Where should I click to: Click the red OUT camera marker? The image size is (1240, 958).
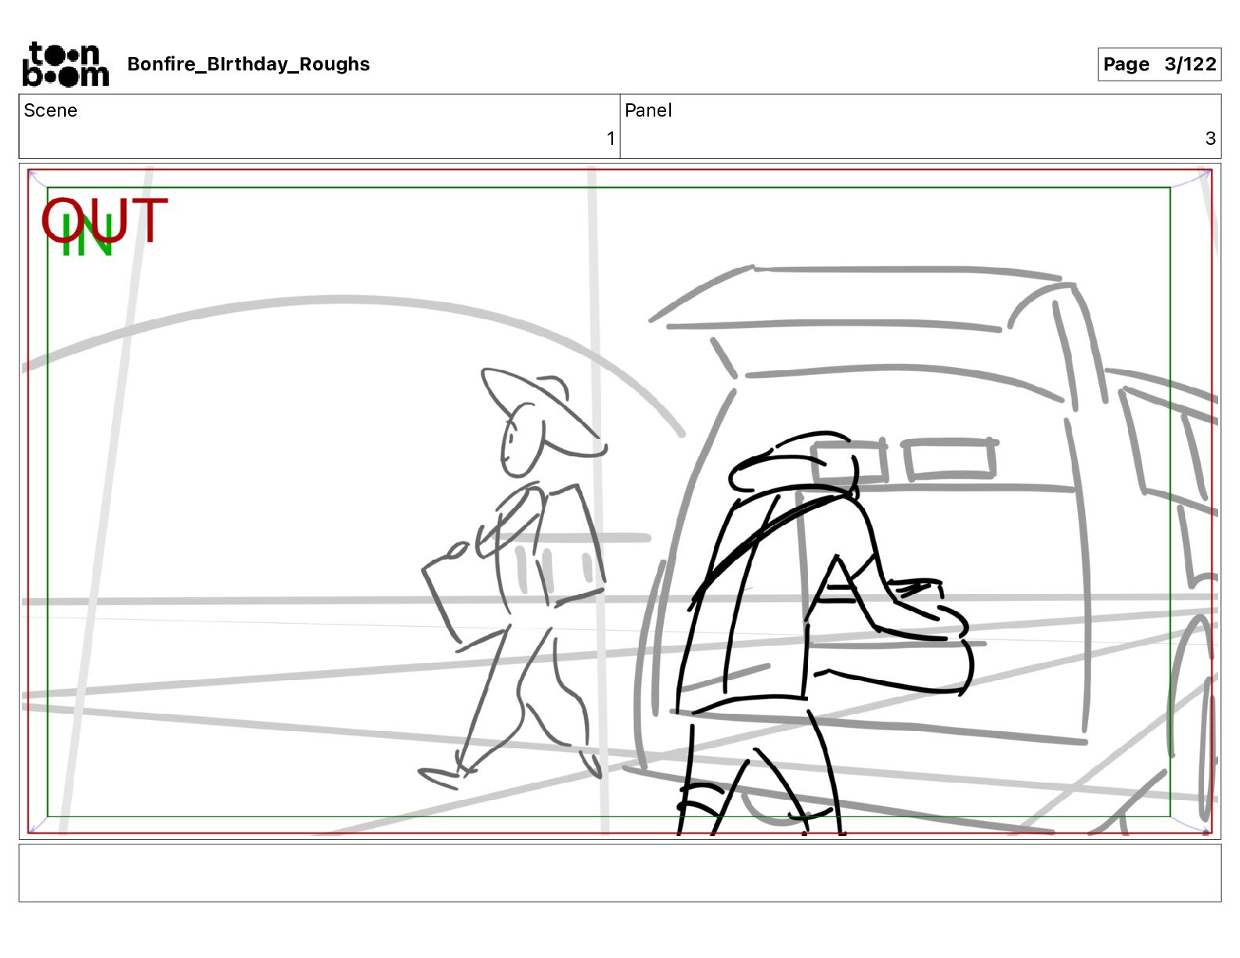tap(104, 220)
